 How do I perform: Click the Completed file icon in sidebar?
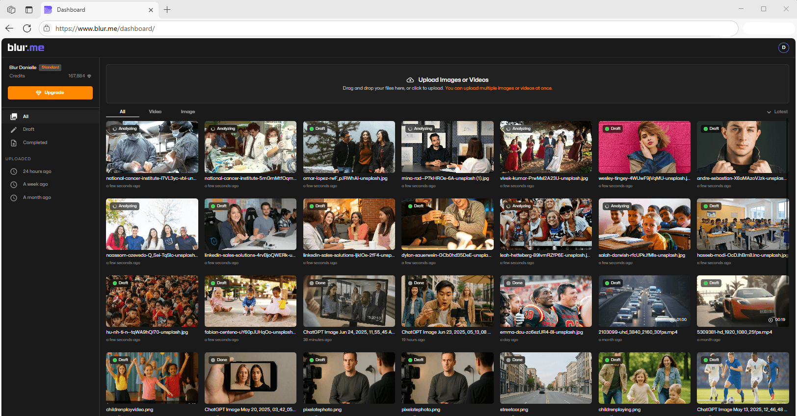pyautogui.click(x=14, y=143)
